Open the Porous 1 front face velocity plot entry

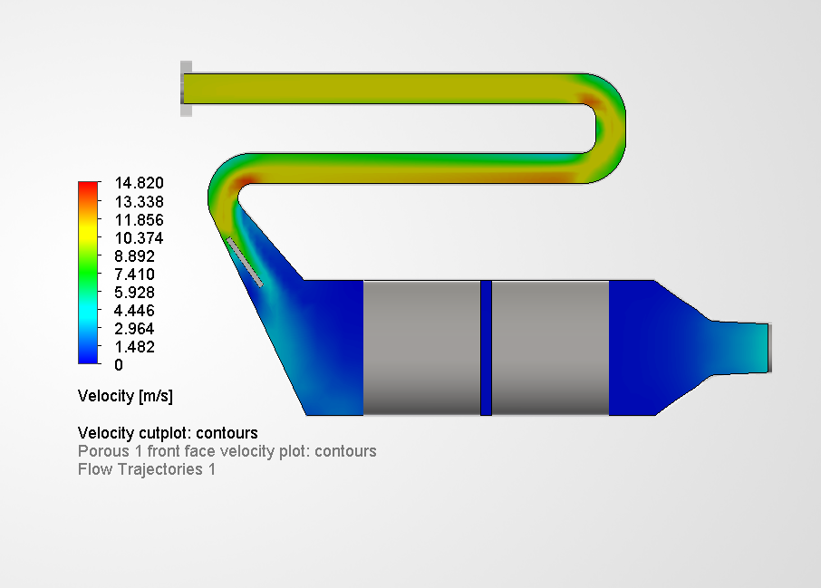(227, 451)
